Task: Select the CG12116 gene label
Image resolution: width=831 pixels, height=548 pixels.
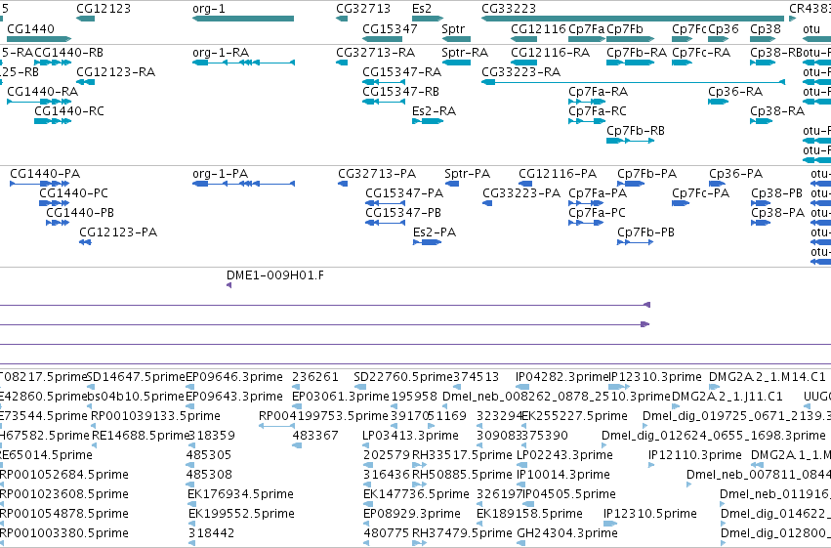Action: click(x=538, y=28)
